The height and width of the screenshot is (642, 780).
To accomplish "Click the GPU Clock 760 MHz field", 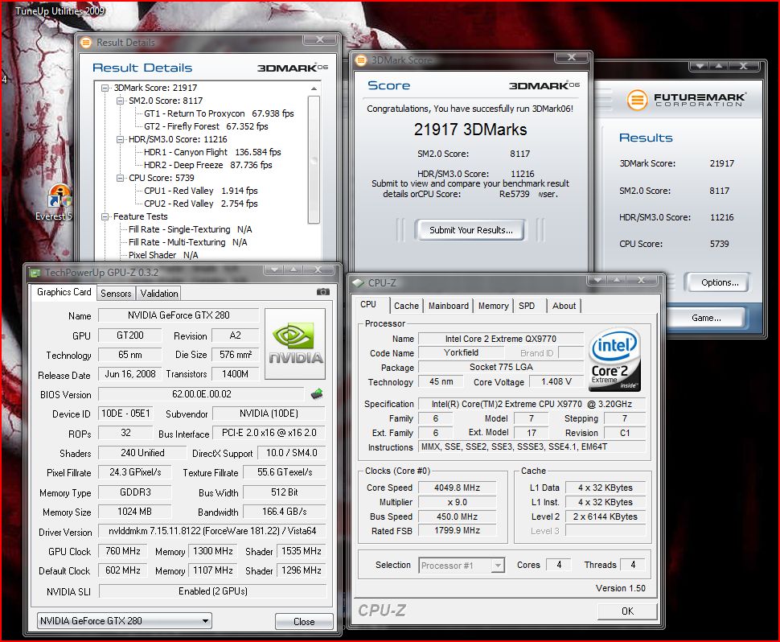I will (x=123, y=551).
